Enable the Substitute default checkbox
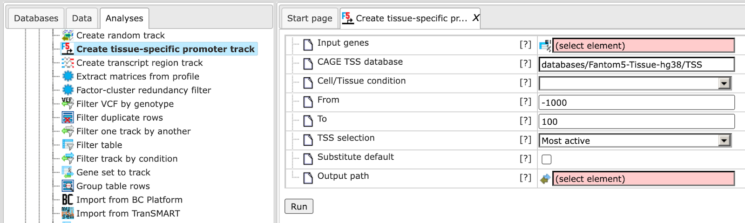Viewport: 745px width, 223px height. coord(547,160)
